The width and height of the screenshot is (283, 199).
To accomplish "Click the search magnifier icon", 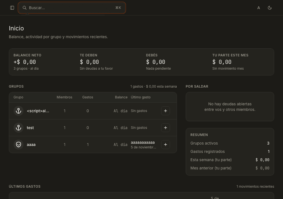I will [24, 8].
